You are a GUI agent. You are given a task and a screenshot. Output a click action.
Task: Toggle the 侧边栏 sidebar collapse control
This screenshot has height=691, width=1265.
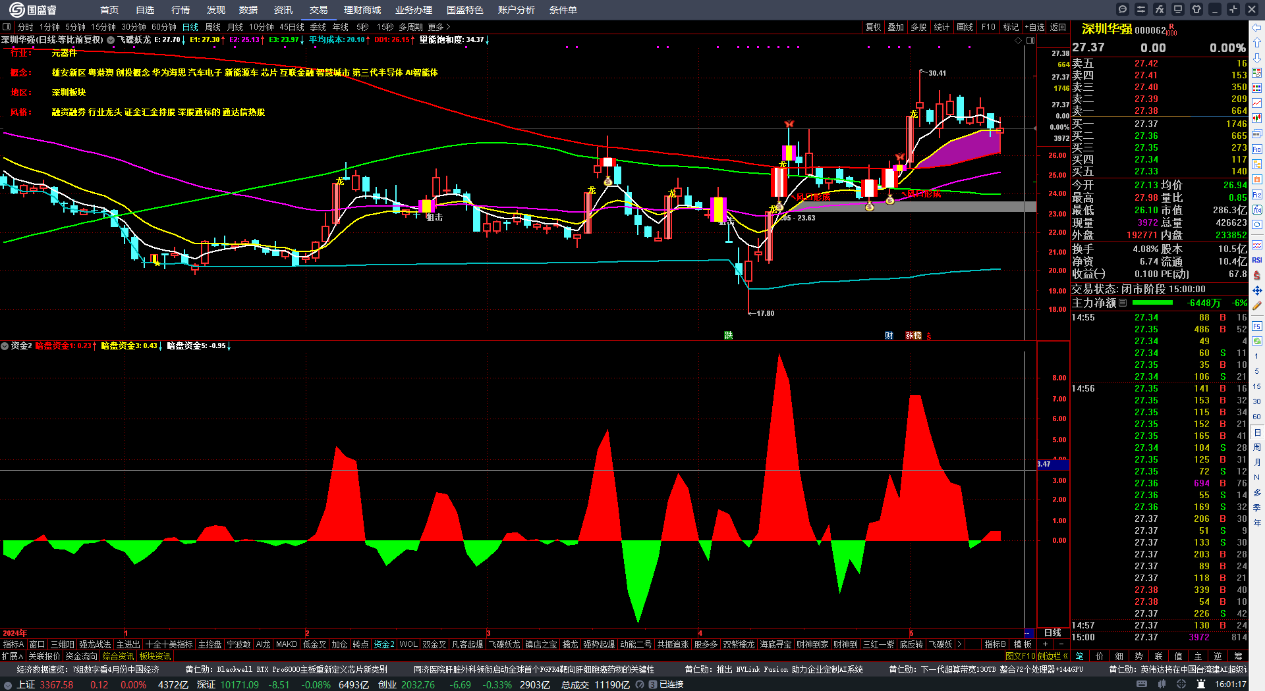[1054, 656]
